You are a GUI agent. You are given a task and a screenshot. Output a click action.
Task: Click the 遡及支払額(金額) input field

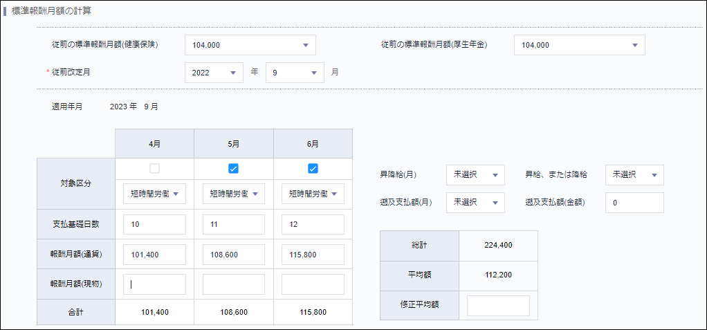tap(634, 203)
